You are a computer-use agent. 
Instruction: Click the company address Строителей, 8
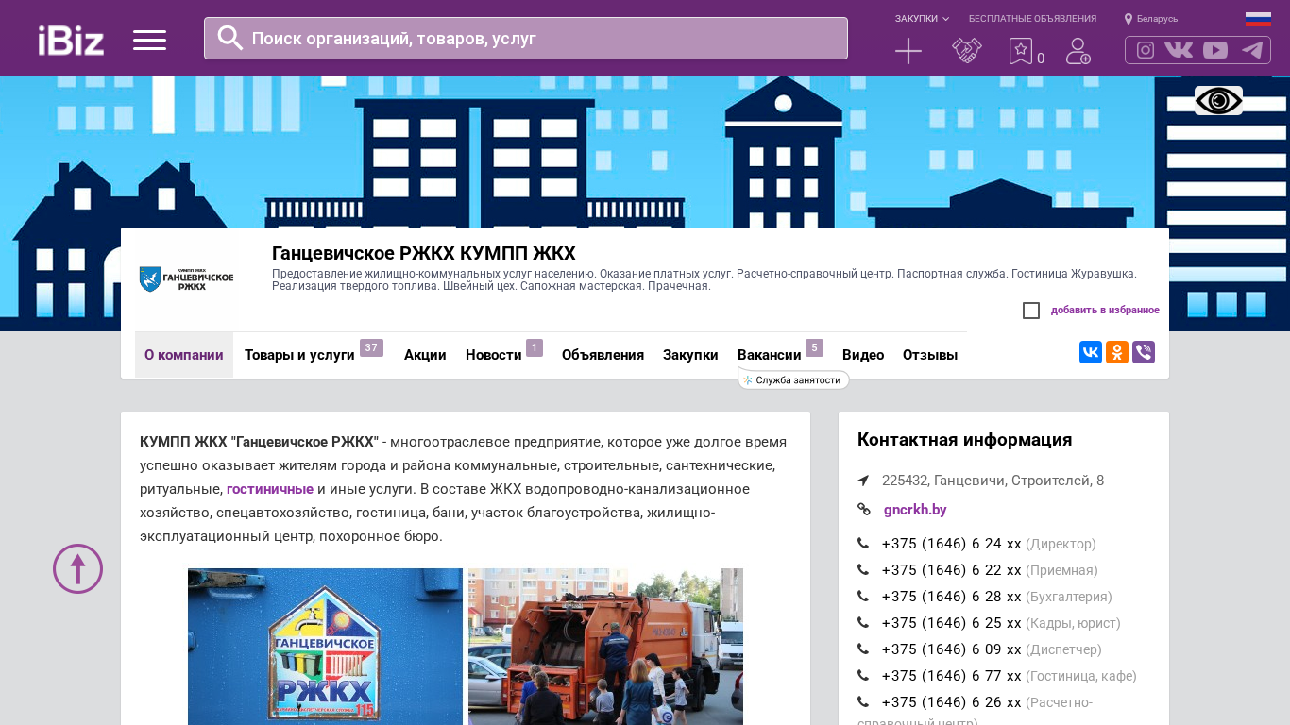[993, 481]
